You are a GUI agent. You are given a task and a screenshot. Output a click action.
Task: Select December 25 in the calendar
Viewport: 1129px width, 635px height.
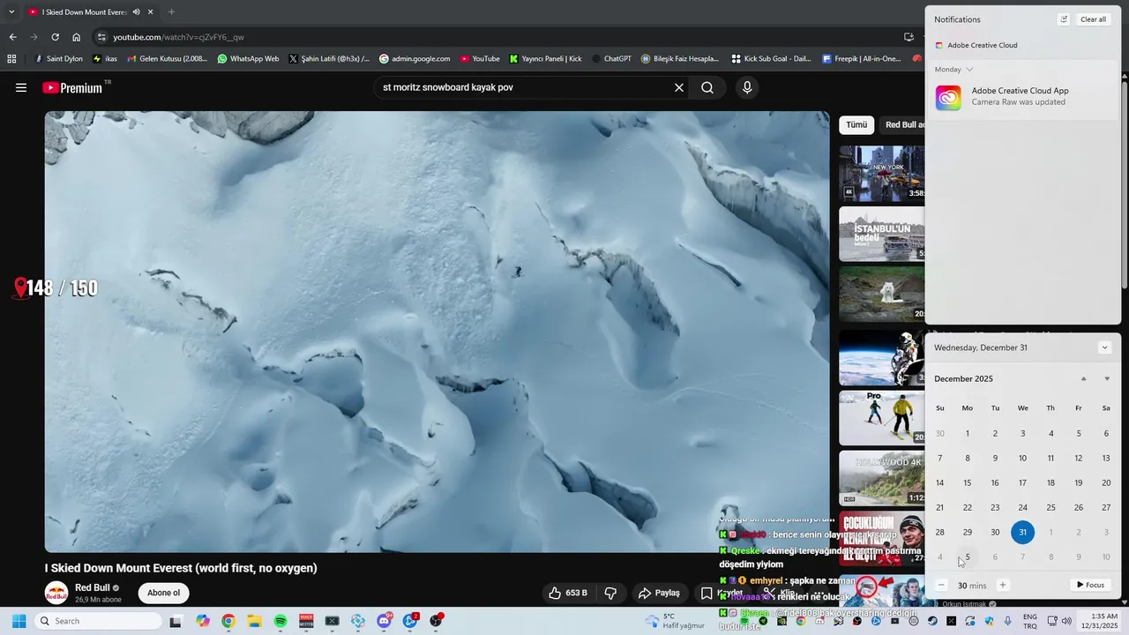tap(1050, 507)
